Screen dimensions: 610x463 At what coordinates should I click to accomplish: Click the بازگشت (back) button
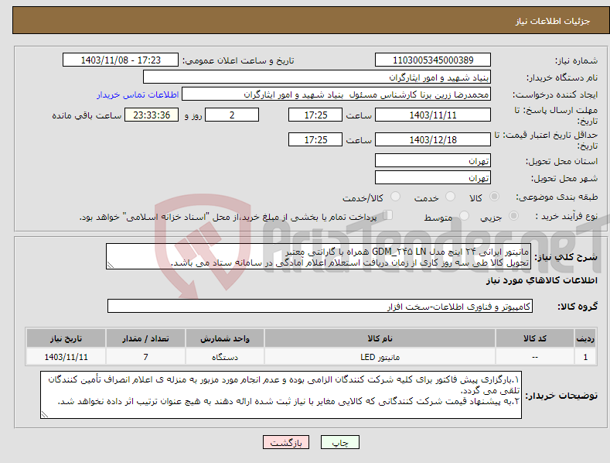click(x=286, y=442)
